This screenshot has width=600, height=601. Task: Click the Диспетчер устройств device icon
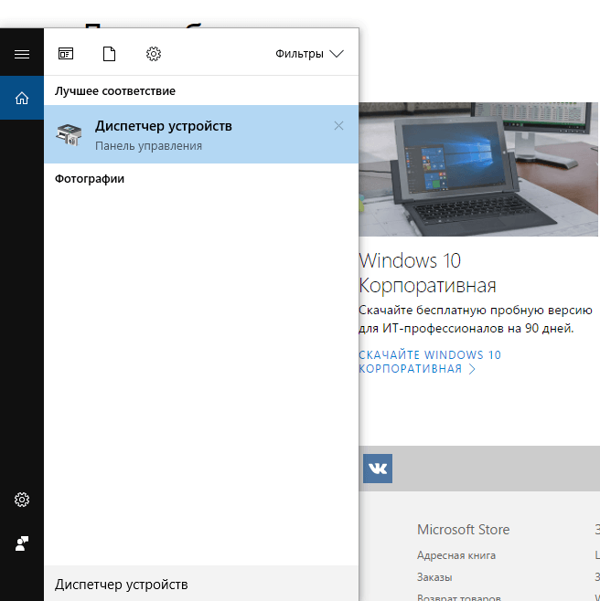click(x=70, y=134)
